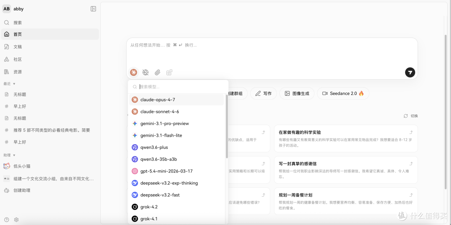
Task: Go to 首页 home page
Action: point(50,34)
